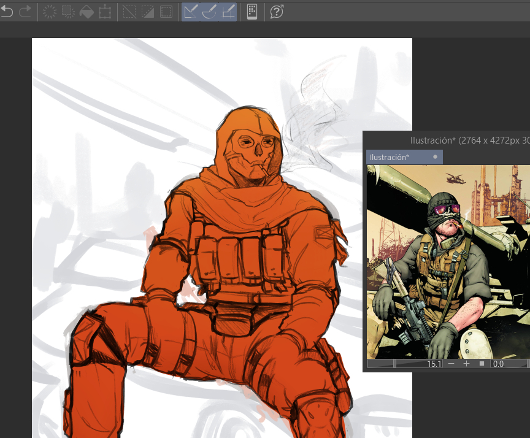Image resolution: width=530 pixels, height=438 pixels.
Task: Open the Scale/Rotate transform icon
Action: 105,11
